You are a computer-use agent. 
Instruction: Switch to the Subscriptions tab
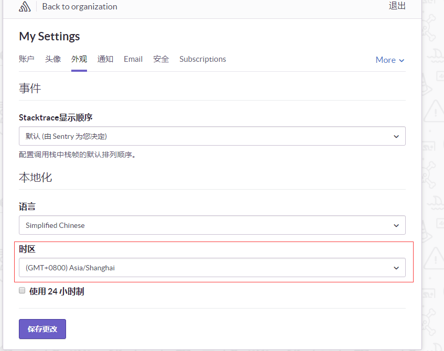[x=203, y=59]
